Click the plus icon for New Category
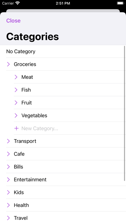The image size is (126, 223). 16,128
